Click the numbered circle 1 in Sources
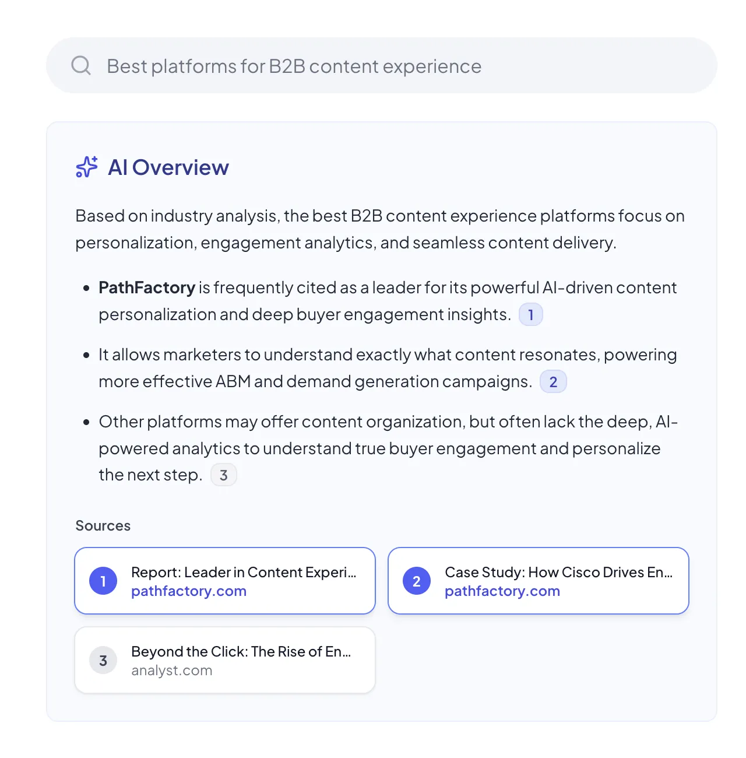 point(103,581)
